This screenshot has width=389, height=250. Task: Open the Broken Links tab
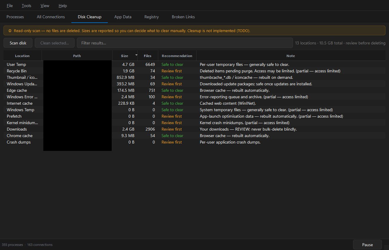coord(183,17)
